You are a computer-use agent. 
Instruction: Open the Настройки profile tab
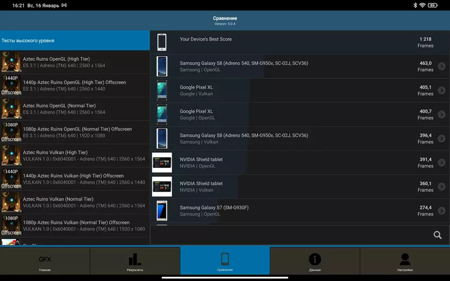[x=405, y=260]
